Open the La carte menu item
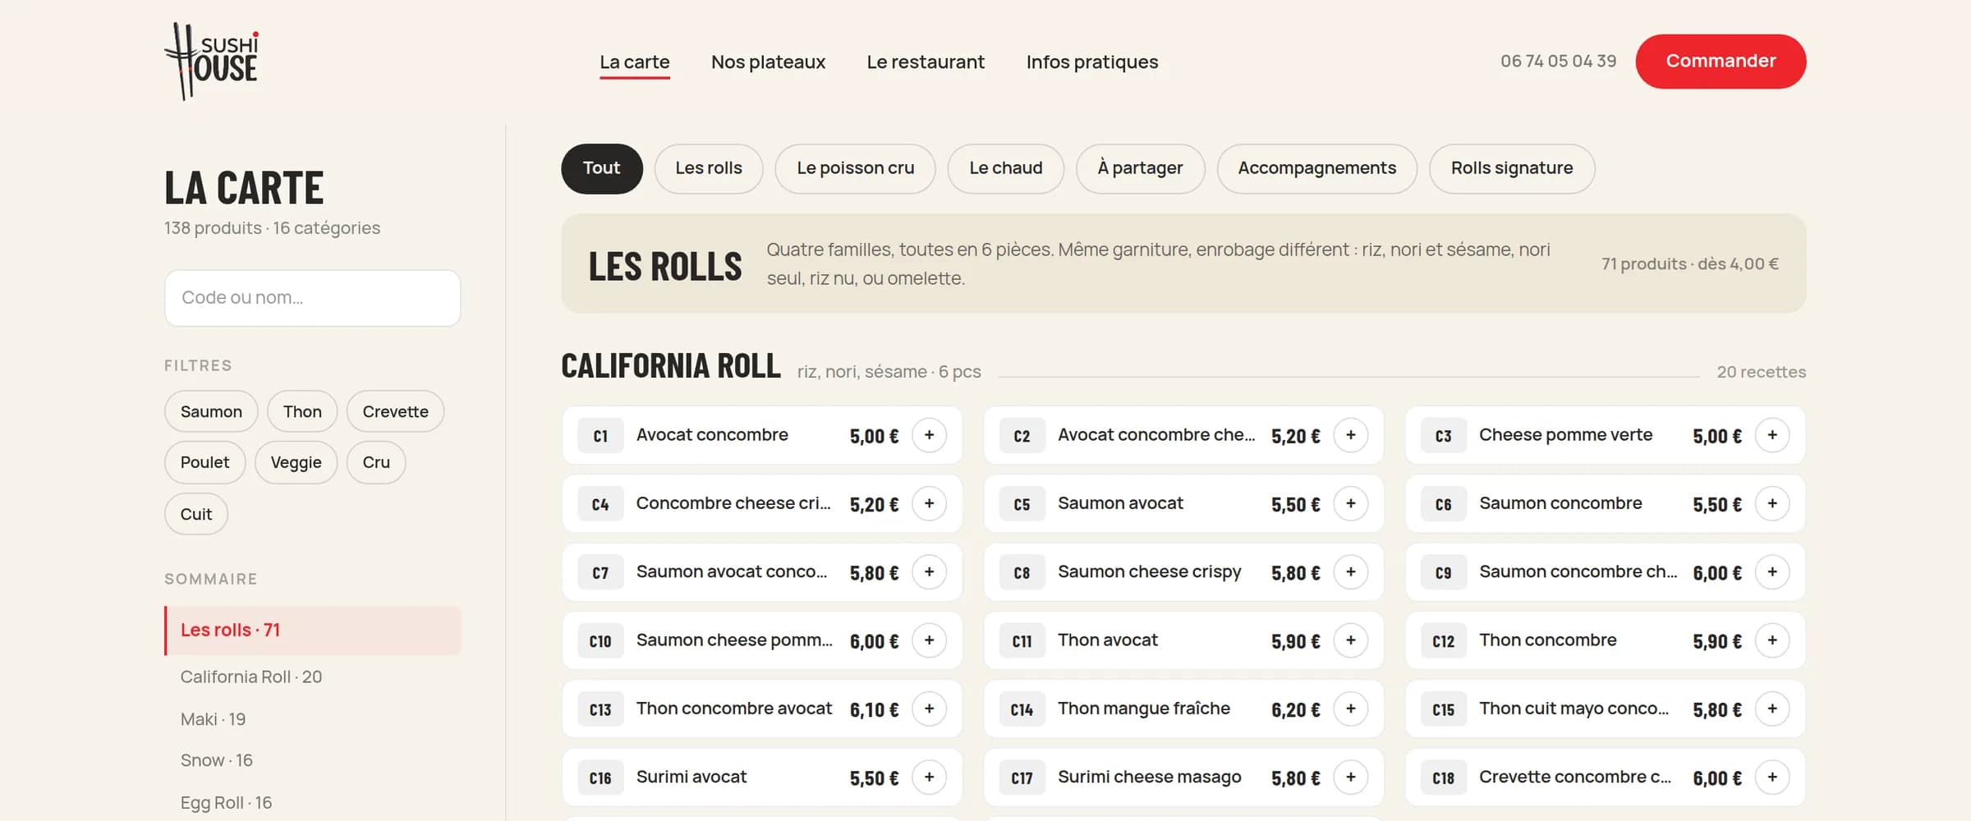The width and height of the screenshot is (1971, 821). pos(635,62)
